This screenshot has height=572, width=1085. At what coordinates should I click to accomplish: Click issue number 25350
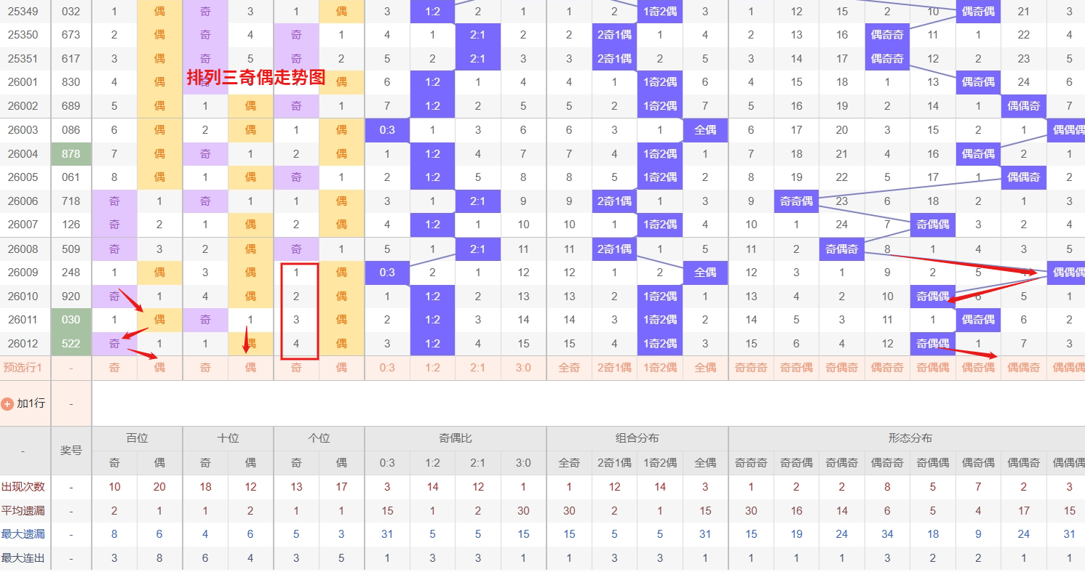tap(23, 35)
